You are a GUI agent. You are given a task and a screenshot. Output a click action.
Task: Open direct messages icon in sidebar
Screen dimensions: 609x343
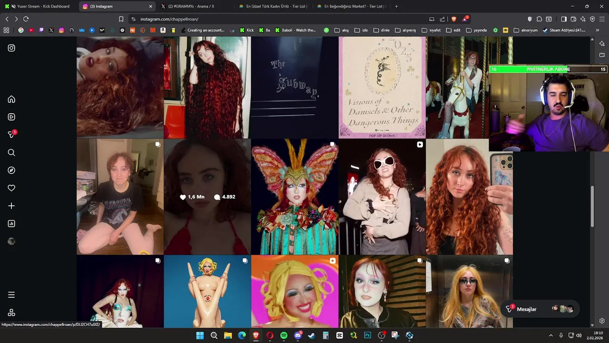pos(11,135)
